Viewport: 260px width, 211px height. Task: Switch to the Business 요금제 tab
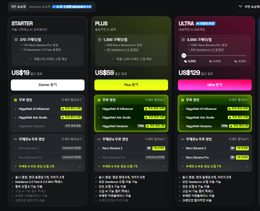[40, 6]
